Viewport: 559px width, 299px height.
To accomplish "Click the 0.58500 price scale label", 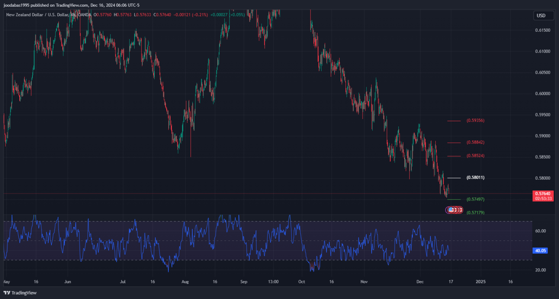I will tap(543, 157).
